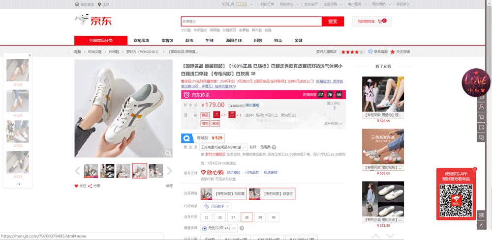The height and width of the screenshot is (240, 492).
Task: Click the message feedback icon in right sidebar
Action: pyautogui.click(x=481, y=137)
